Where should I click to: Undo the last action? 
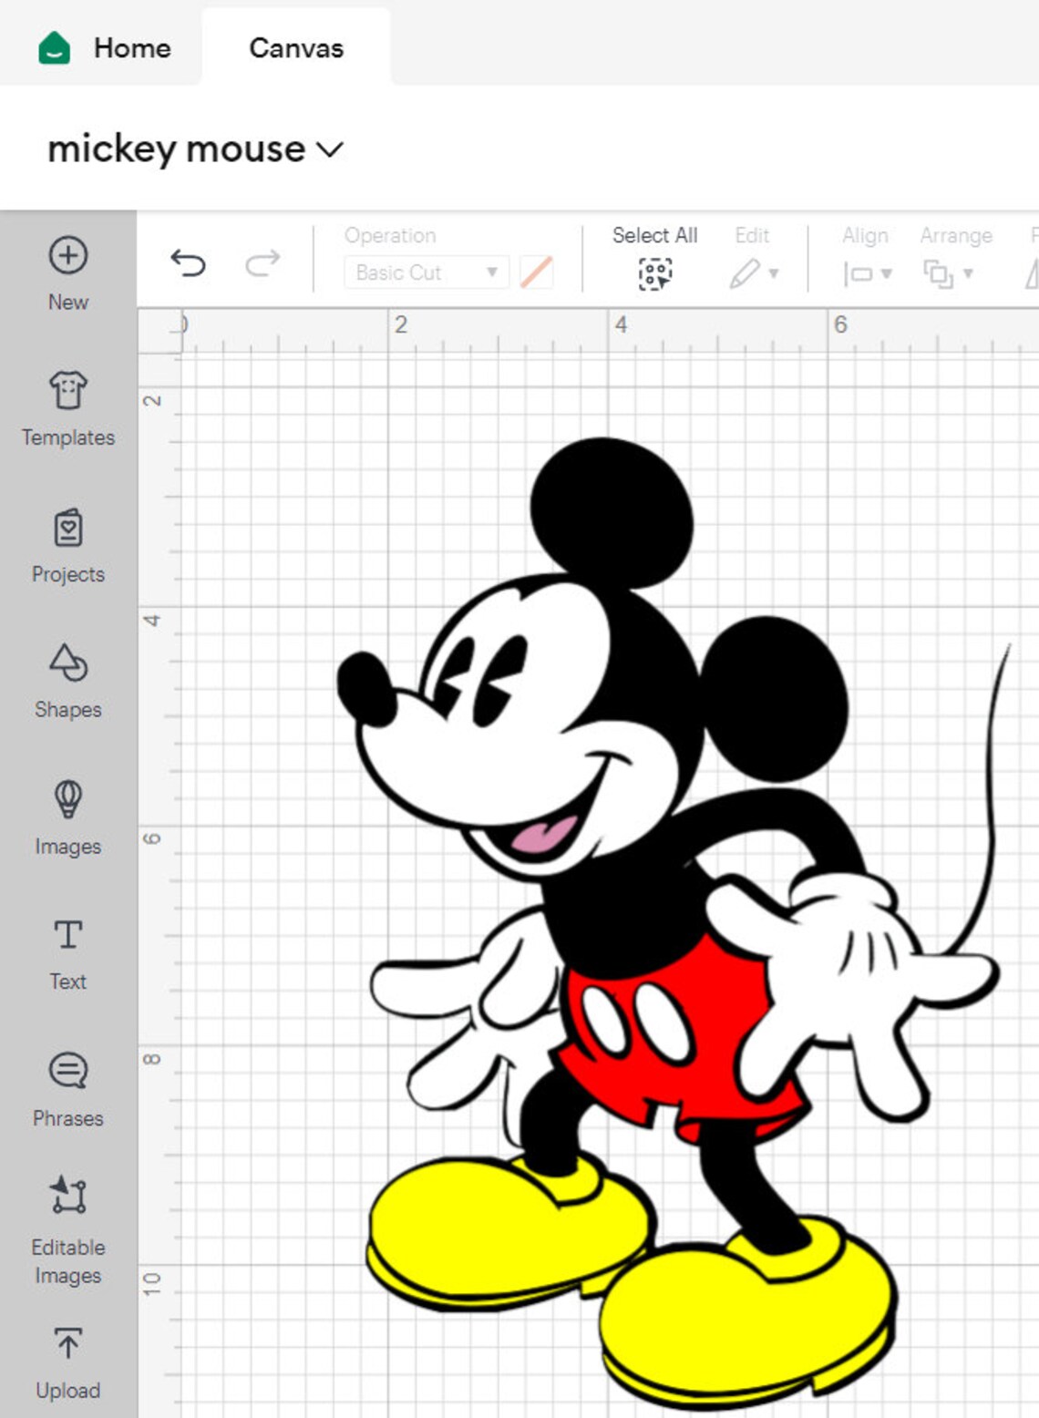(190, 264)
